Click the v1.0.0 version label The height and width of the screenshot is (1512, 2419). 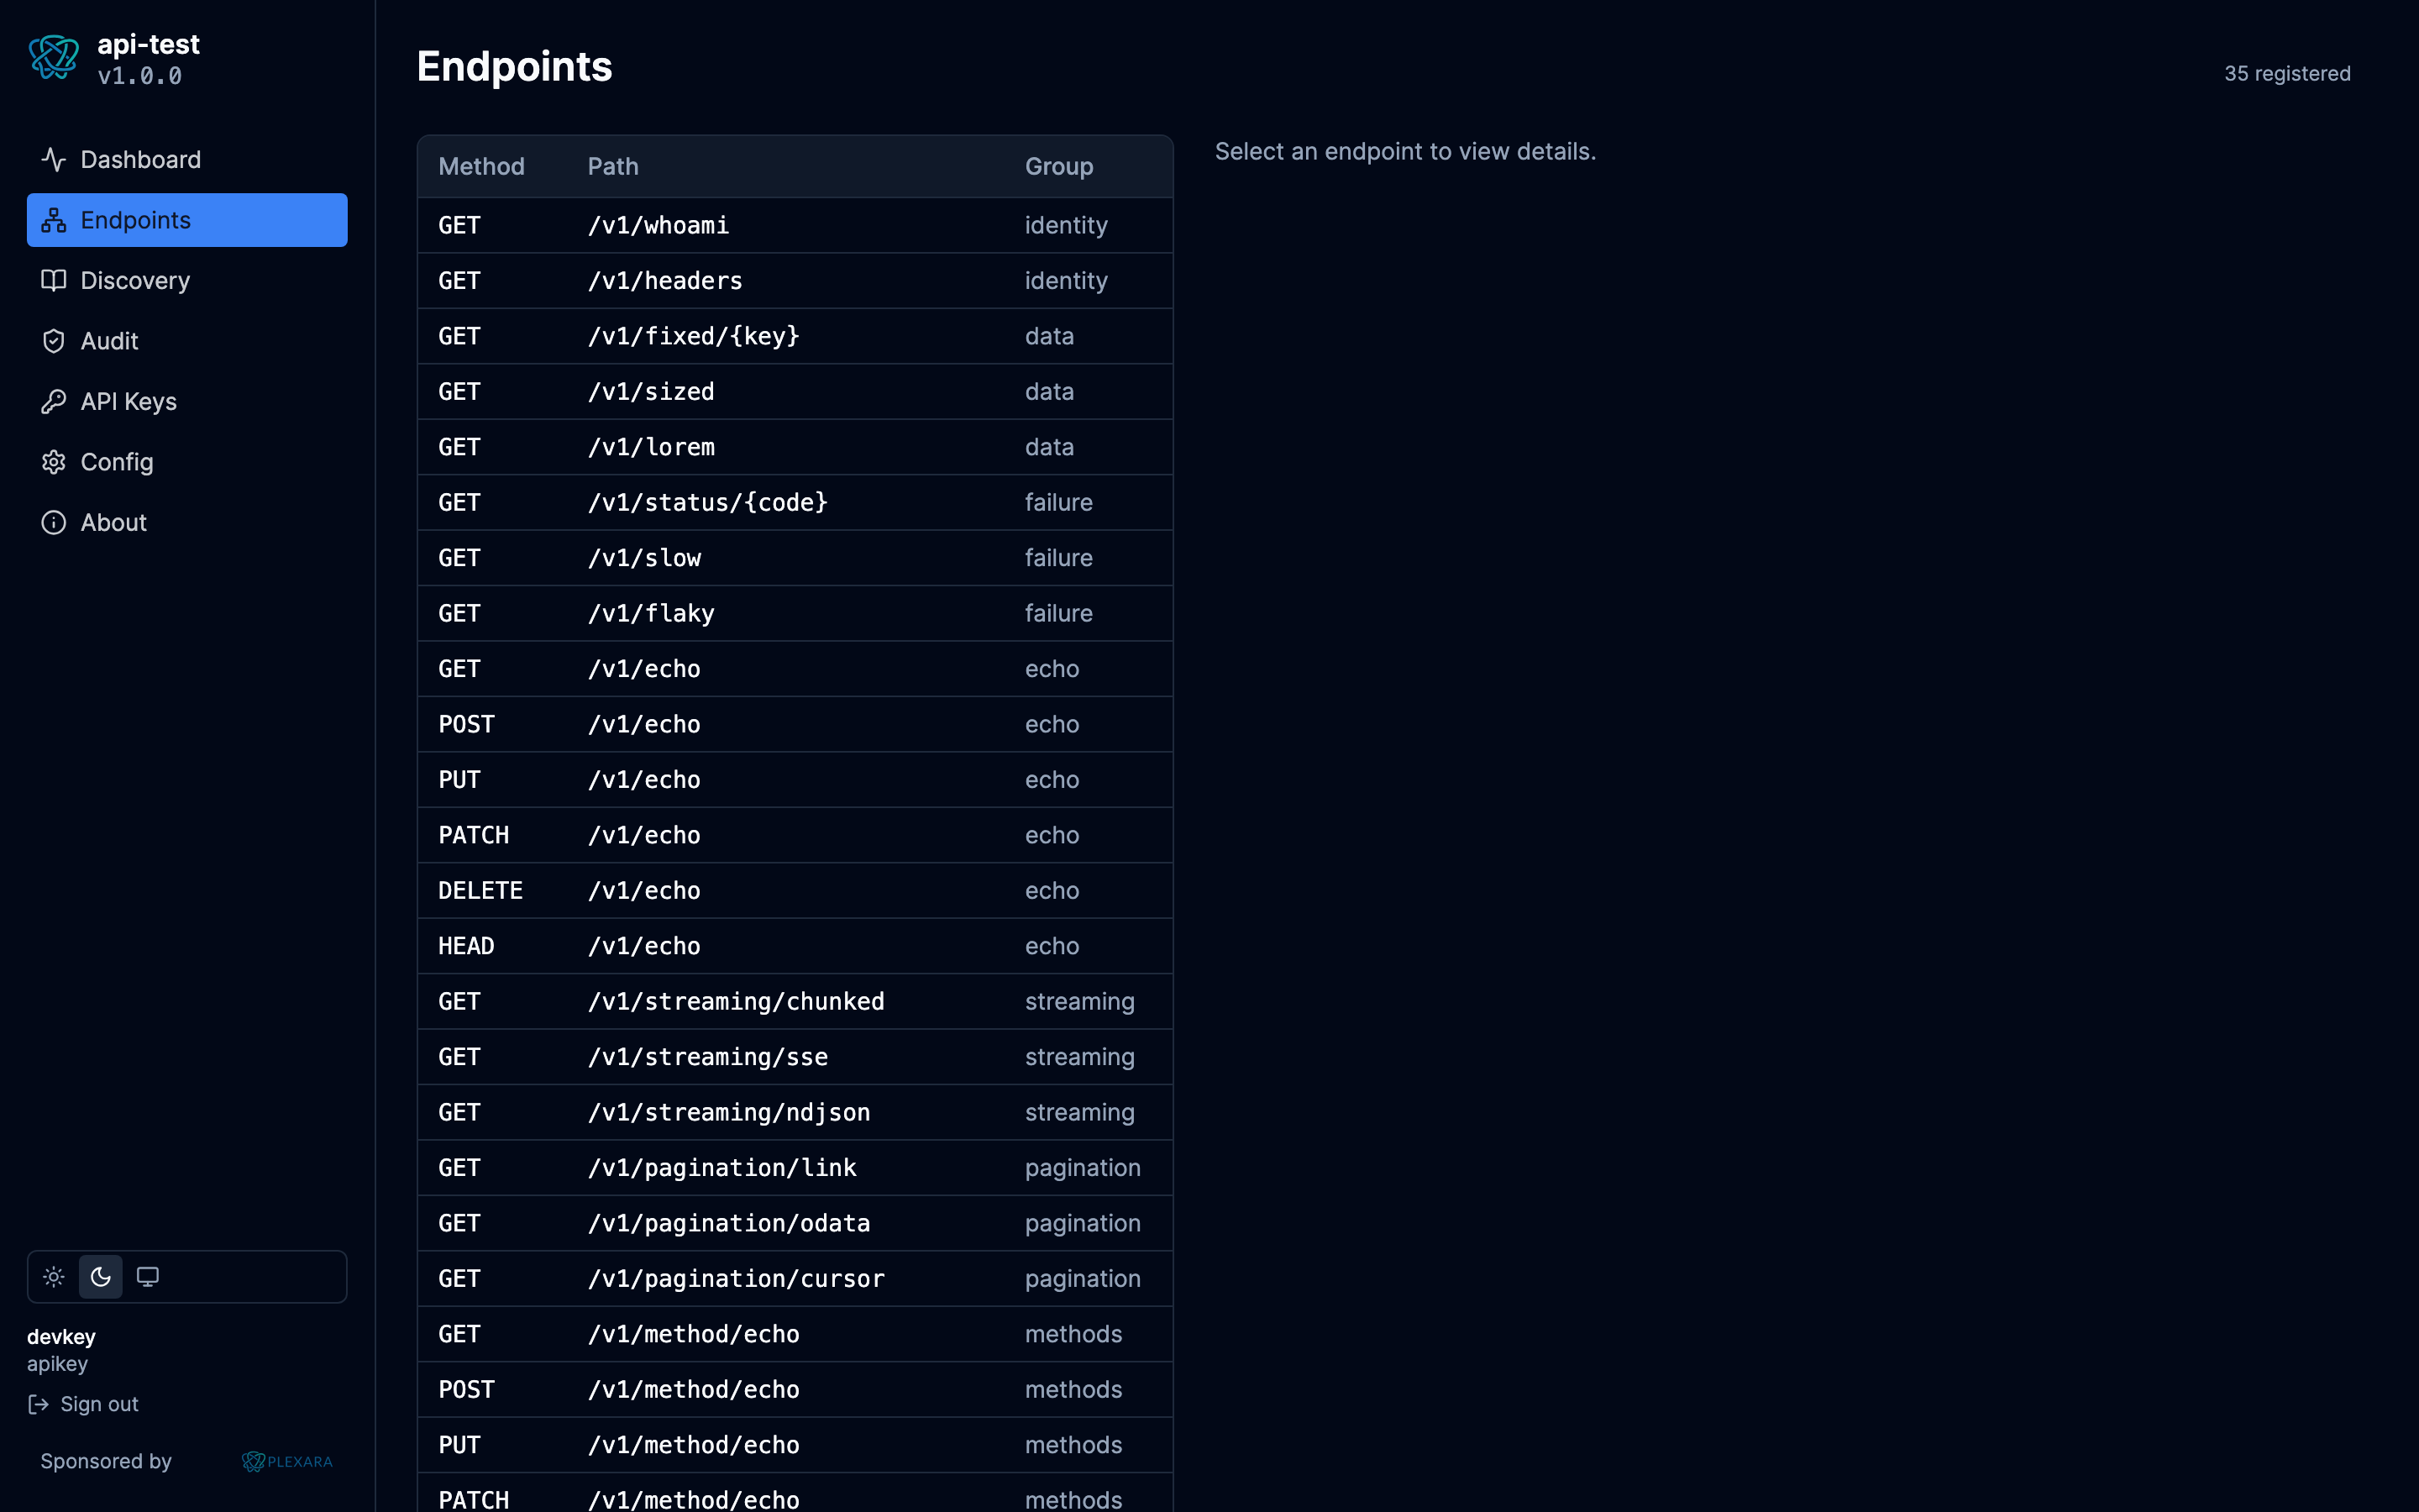click(140, 77)
